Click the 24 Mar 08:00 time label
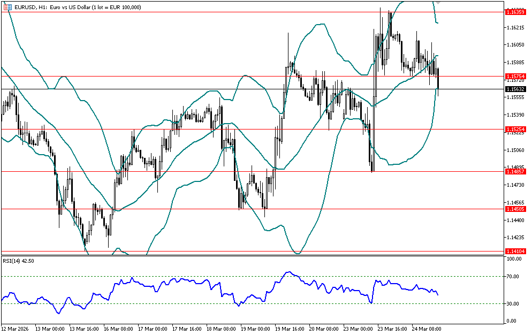 [x=427, y=329]
